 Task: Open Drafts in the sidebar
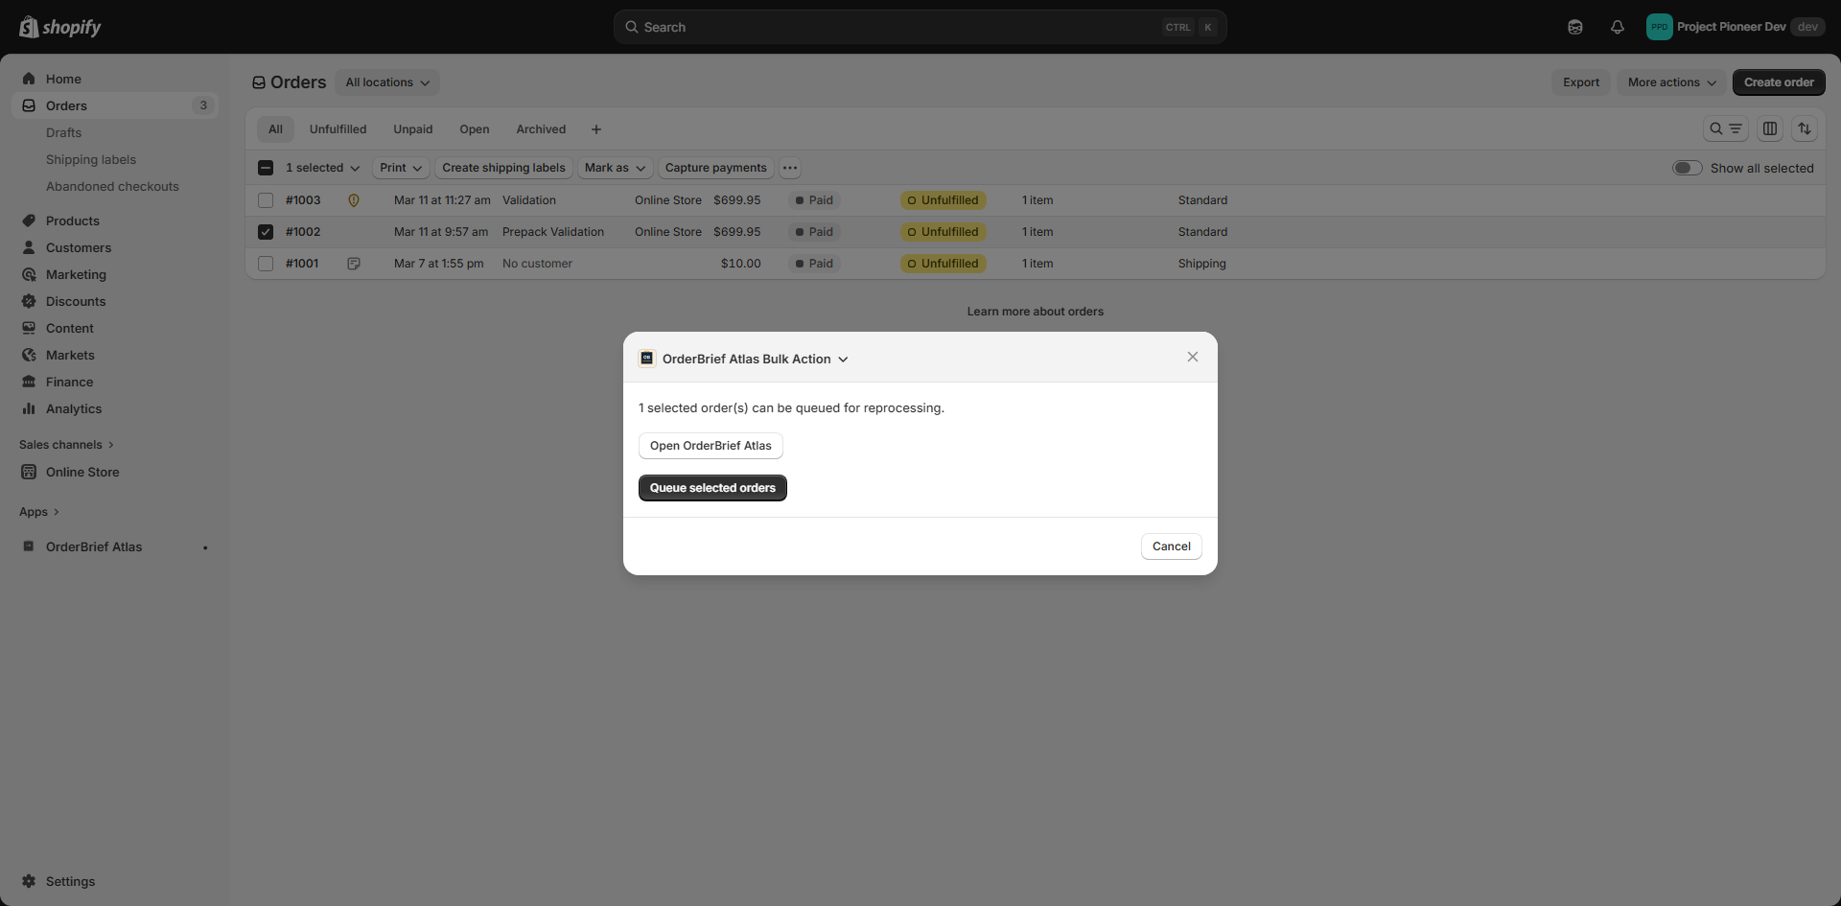point(64,132)
